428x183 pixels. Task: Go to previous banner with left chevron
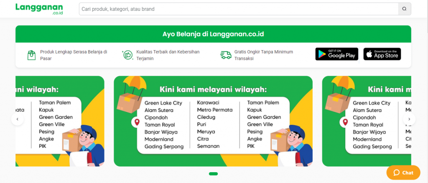click(x=18, y=119)
